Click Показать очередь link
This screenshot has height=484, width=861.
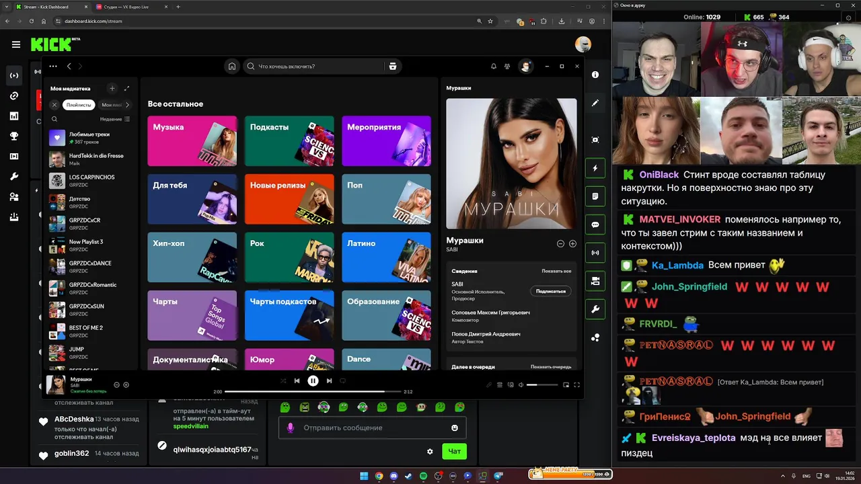click(551, 367)
